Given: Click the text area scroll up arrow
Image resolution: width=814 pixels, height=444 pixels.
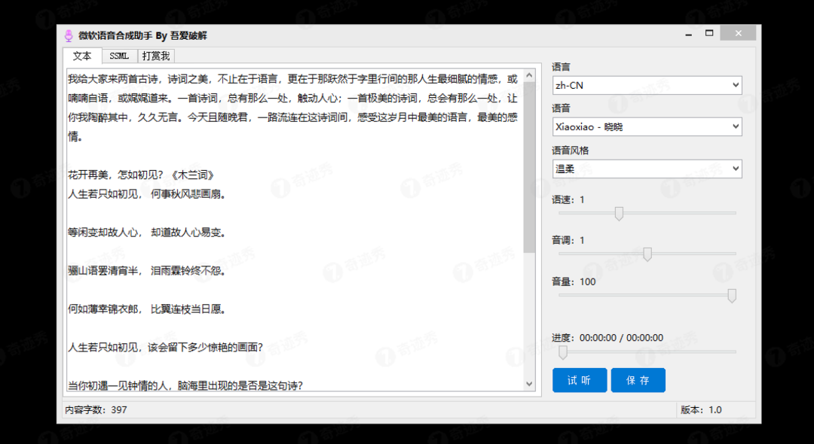Looking at the screenshot, I should [530, 76].
